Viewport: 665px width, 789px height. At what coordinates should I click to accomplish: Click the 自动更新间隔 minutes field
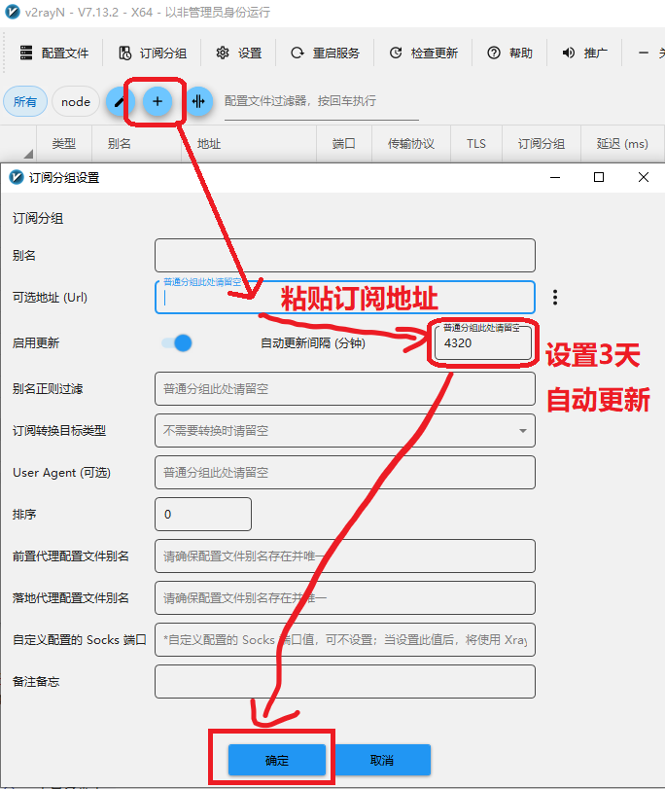(483, 343)
